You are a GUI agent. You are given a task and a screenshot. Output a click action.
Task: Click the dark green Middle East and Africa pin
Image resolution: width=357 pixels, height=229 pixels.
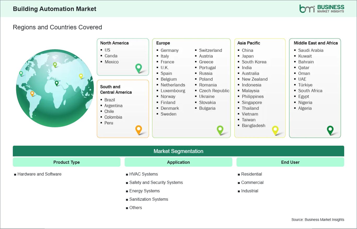coord(330,130)
